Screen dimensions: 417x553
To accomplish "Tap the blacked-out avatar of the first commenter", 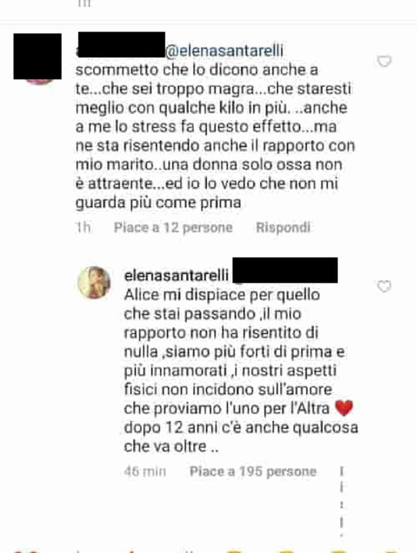I will click(38, 56).
